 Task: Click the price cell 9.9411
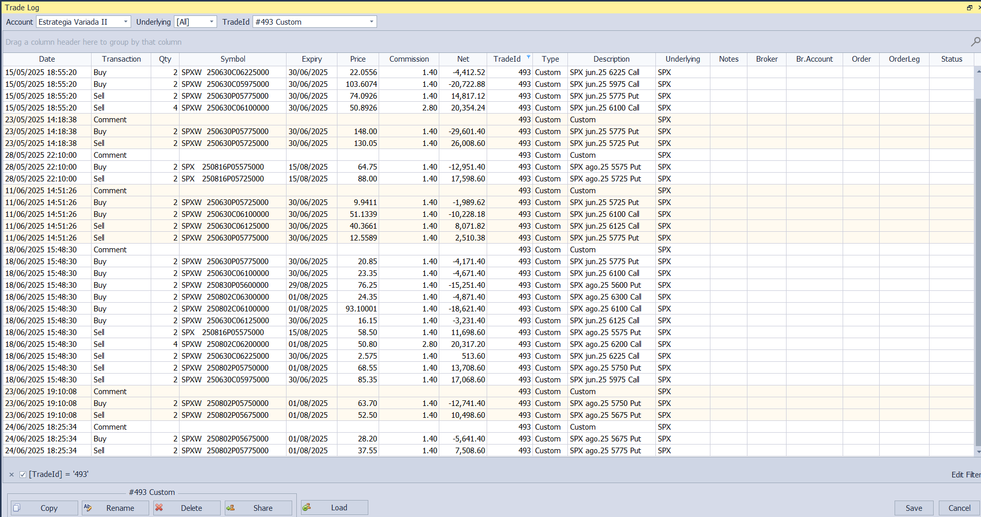(x=358, y=202)
